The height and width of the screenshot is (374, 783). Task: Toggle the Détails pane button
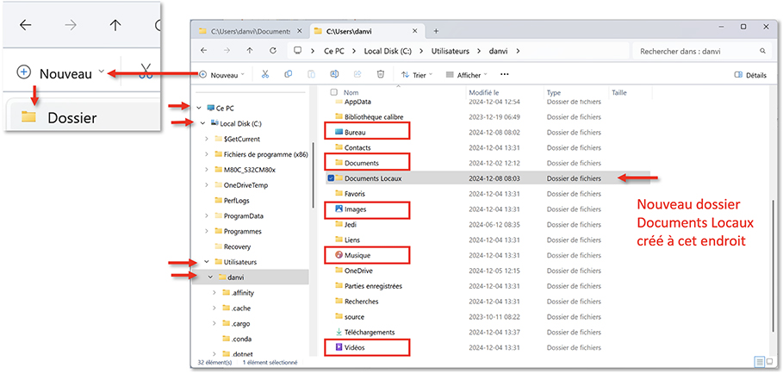(749, 75)
